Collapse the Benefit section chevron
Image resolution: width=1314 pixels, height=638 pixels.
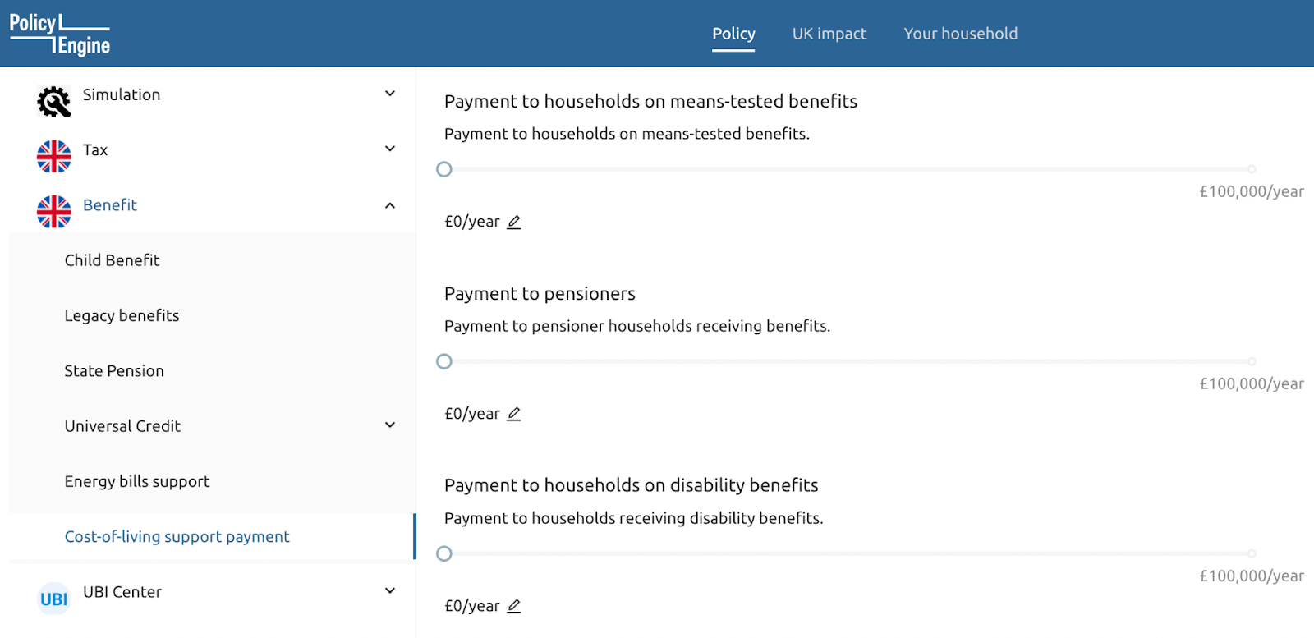390,205
